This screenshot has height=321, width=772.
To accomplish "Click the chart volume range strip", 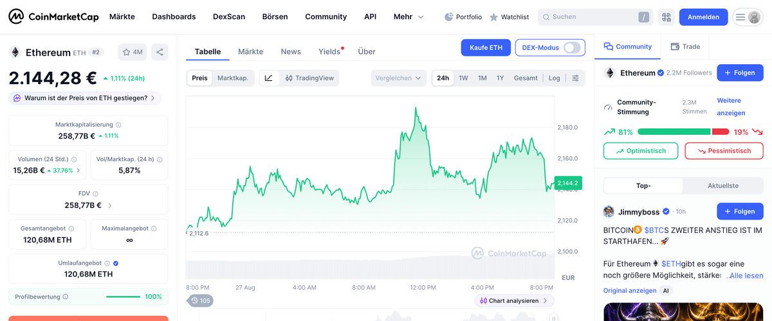I will point(370,267).
